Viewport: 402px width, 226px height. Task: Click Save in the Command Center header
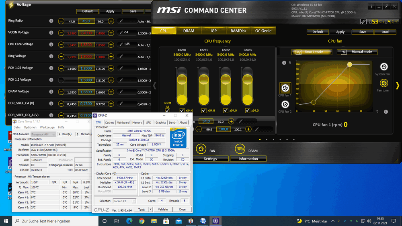tap(363, 32)
